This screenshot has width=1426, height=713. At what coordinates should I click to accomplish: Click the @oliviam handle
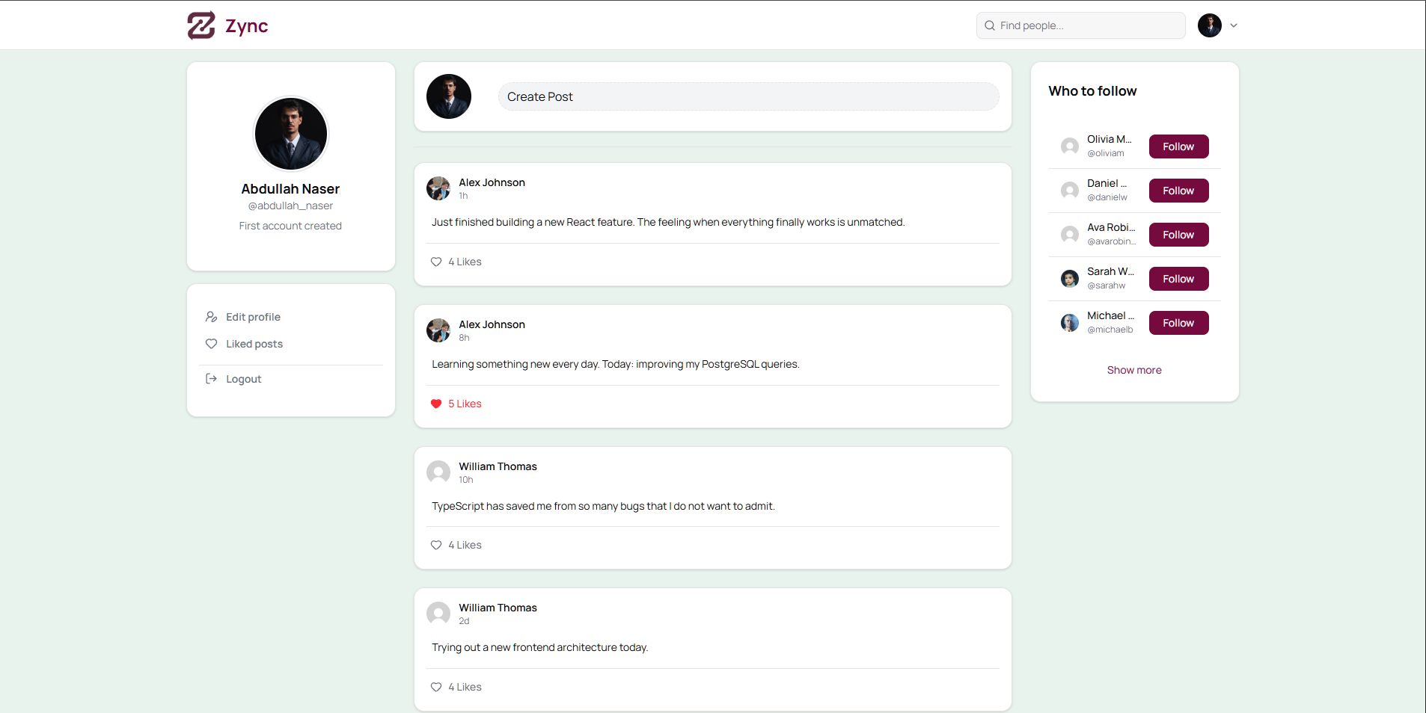click(x=1106, y=153)
